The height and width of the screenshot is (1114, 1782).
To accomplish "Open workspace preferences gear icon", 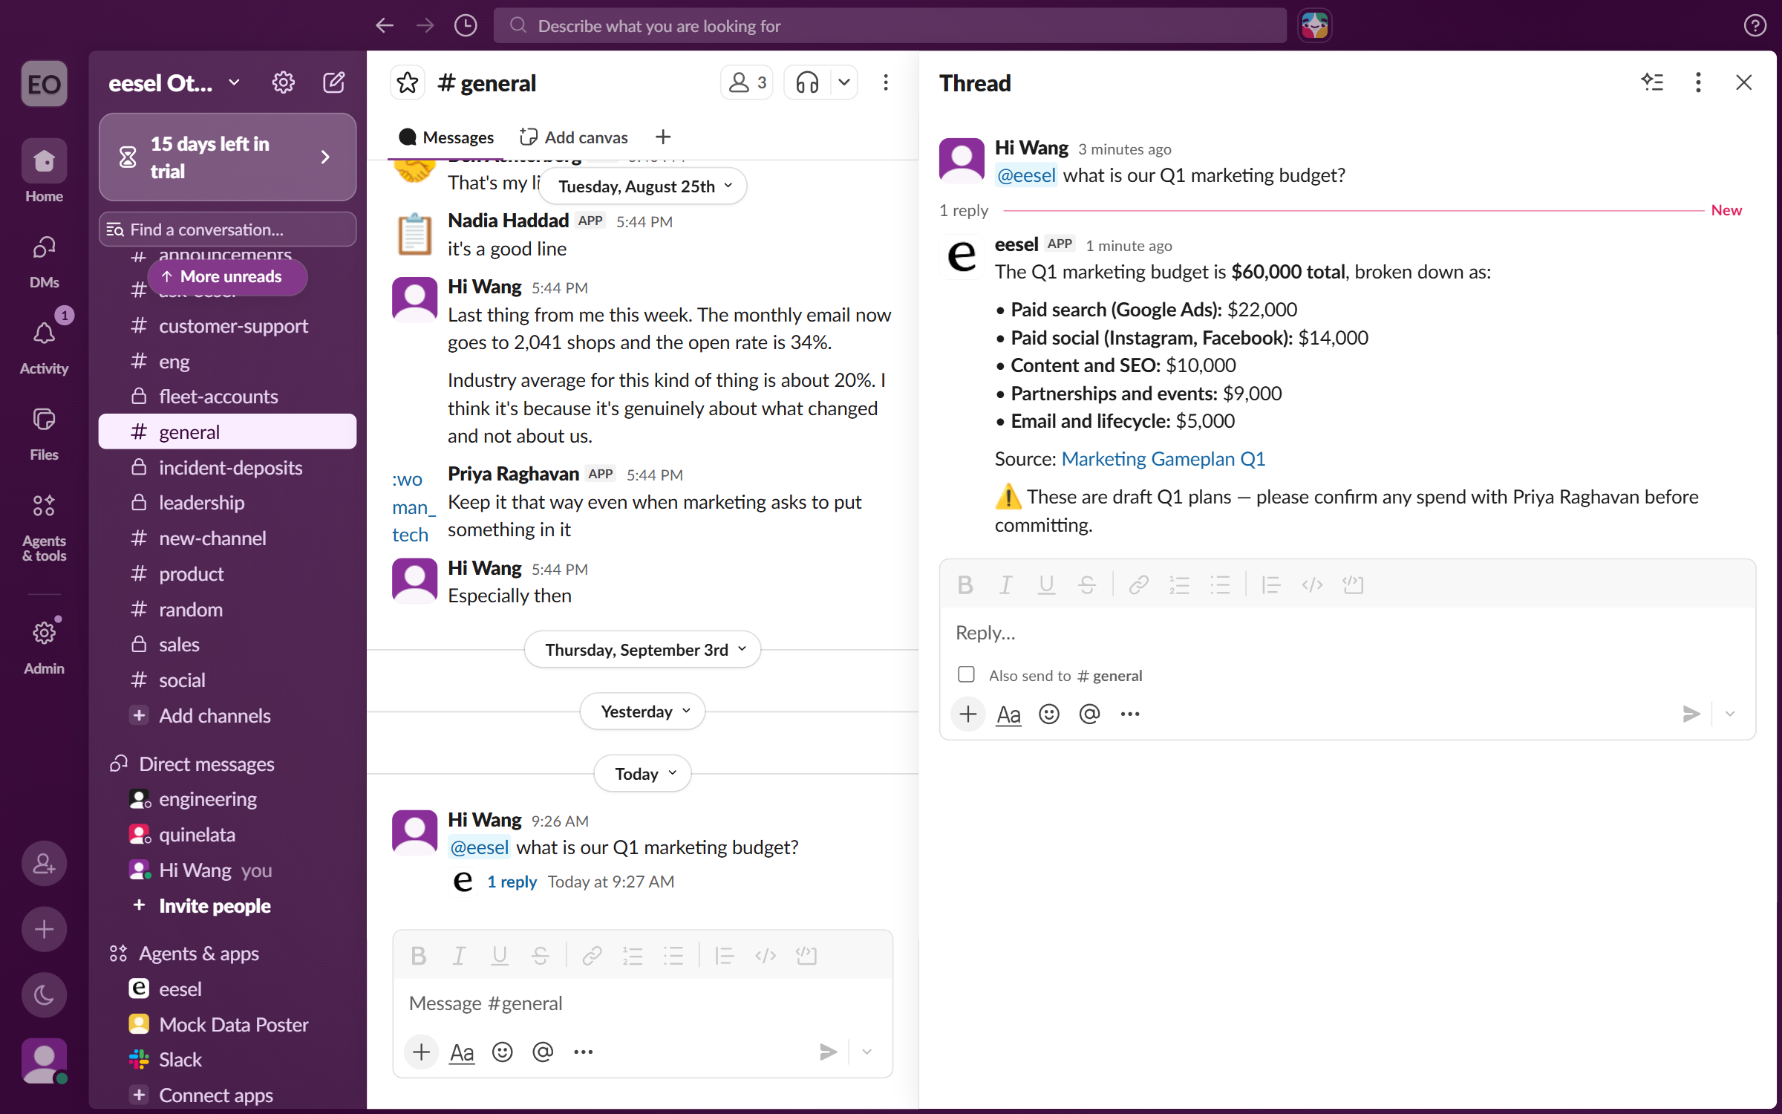I will pyautogui.click(x=283, y=82).
